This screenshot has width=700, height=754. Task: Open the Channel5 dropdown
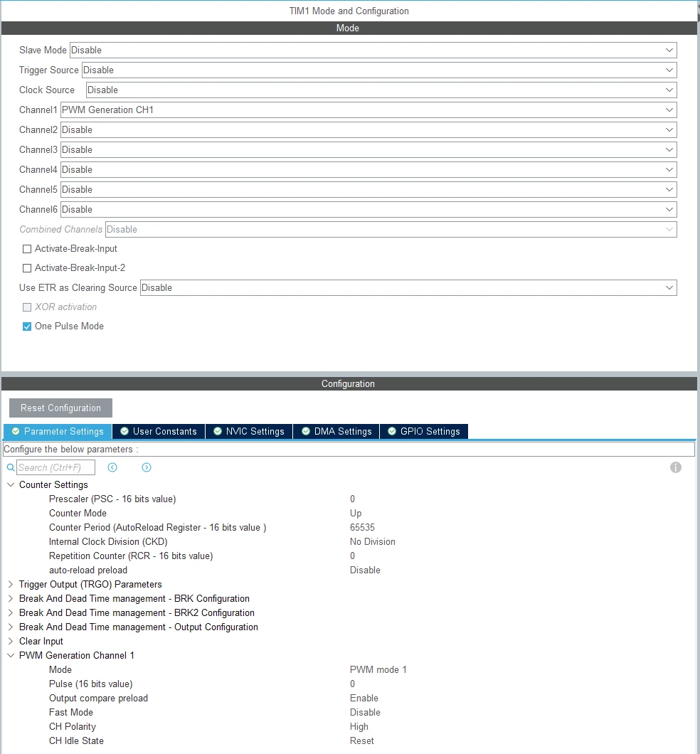(368, 189)
